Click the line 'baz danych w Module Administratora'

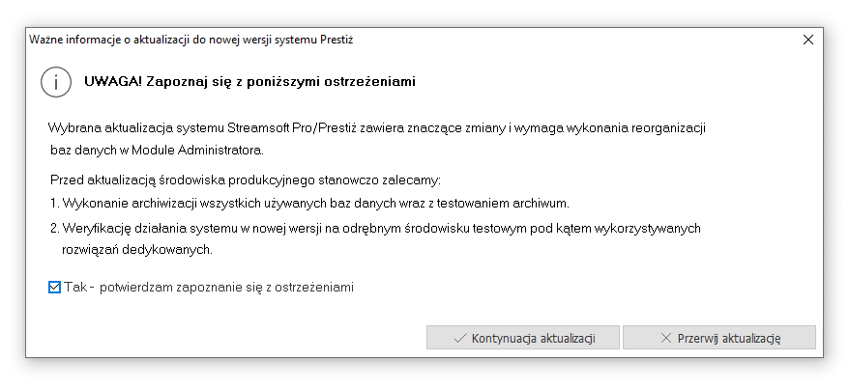coord(157,151)
